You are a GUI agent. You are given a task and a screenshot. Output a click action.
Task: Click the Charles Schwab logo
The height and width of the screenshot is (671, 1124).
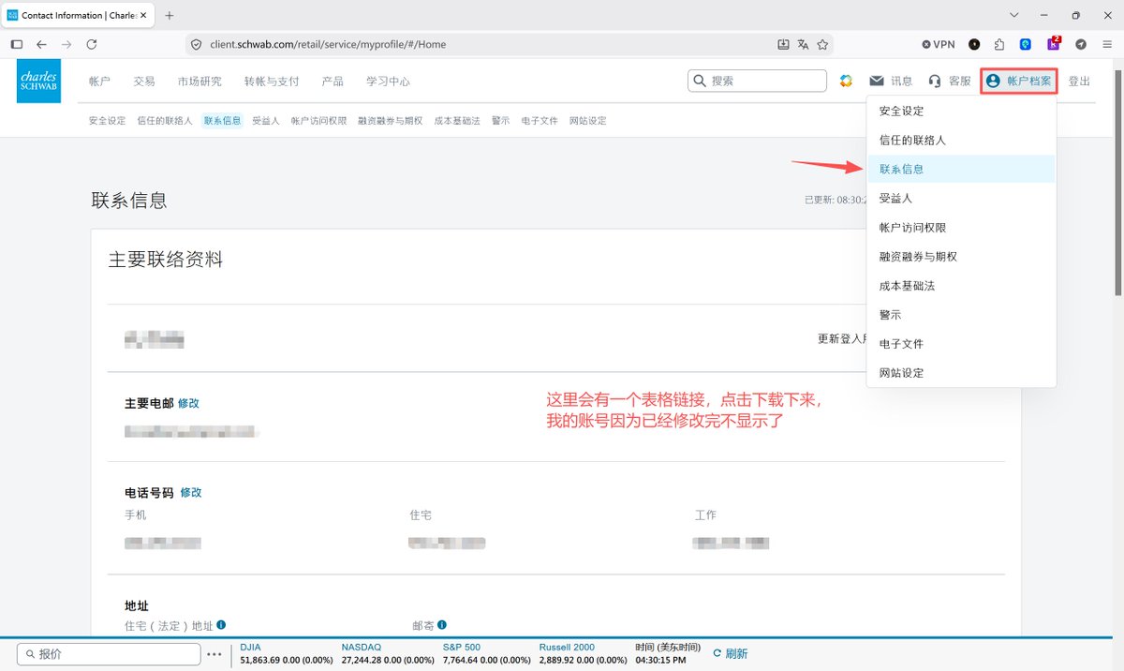[38, 82]
